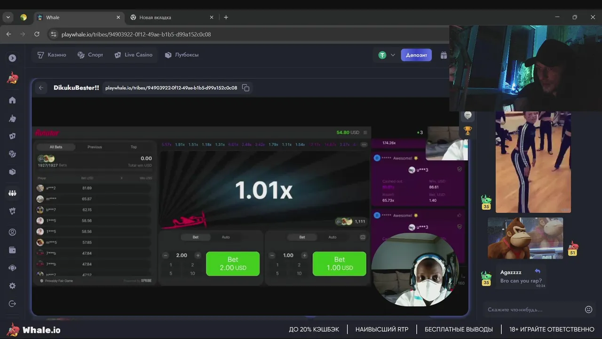602x339 pixels.
Task: View site information icon in address bar
Action: pyautogui.click(x=54, y=34)
